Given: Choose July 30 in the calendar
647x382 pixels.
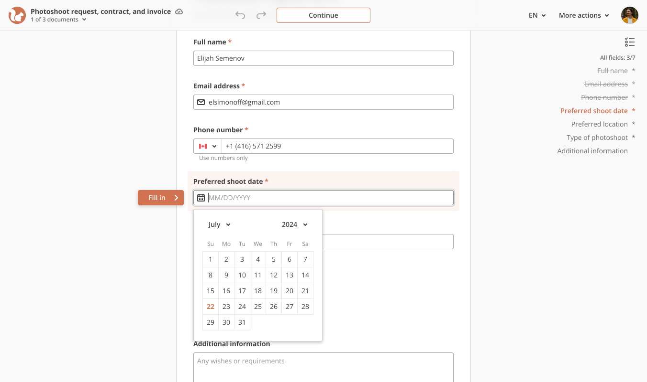Looking at the screenshot, I should (226, 322).
